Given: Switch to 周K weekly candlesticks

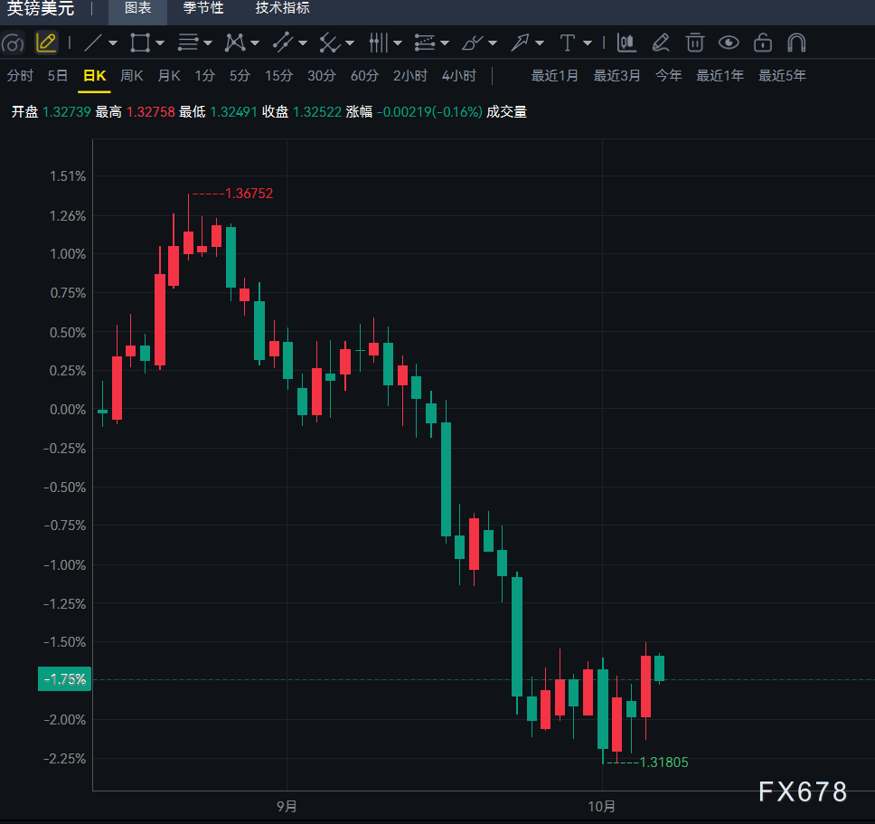Looking at the screenshot, I should point(132,75).
